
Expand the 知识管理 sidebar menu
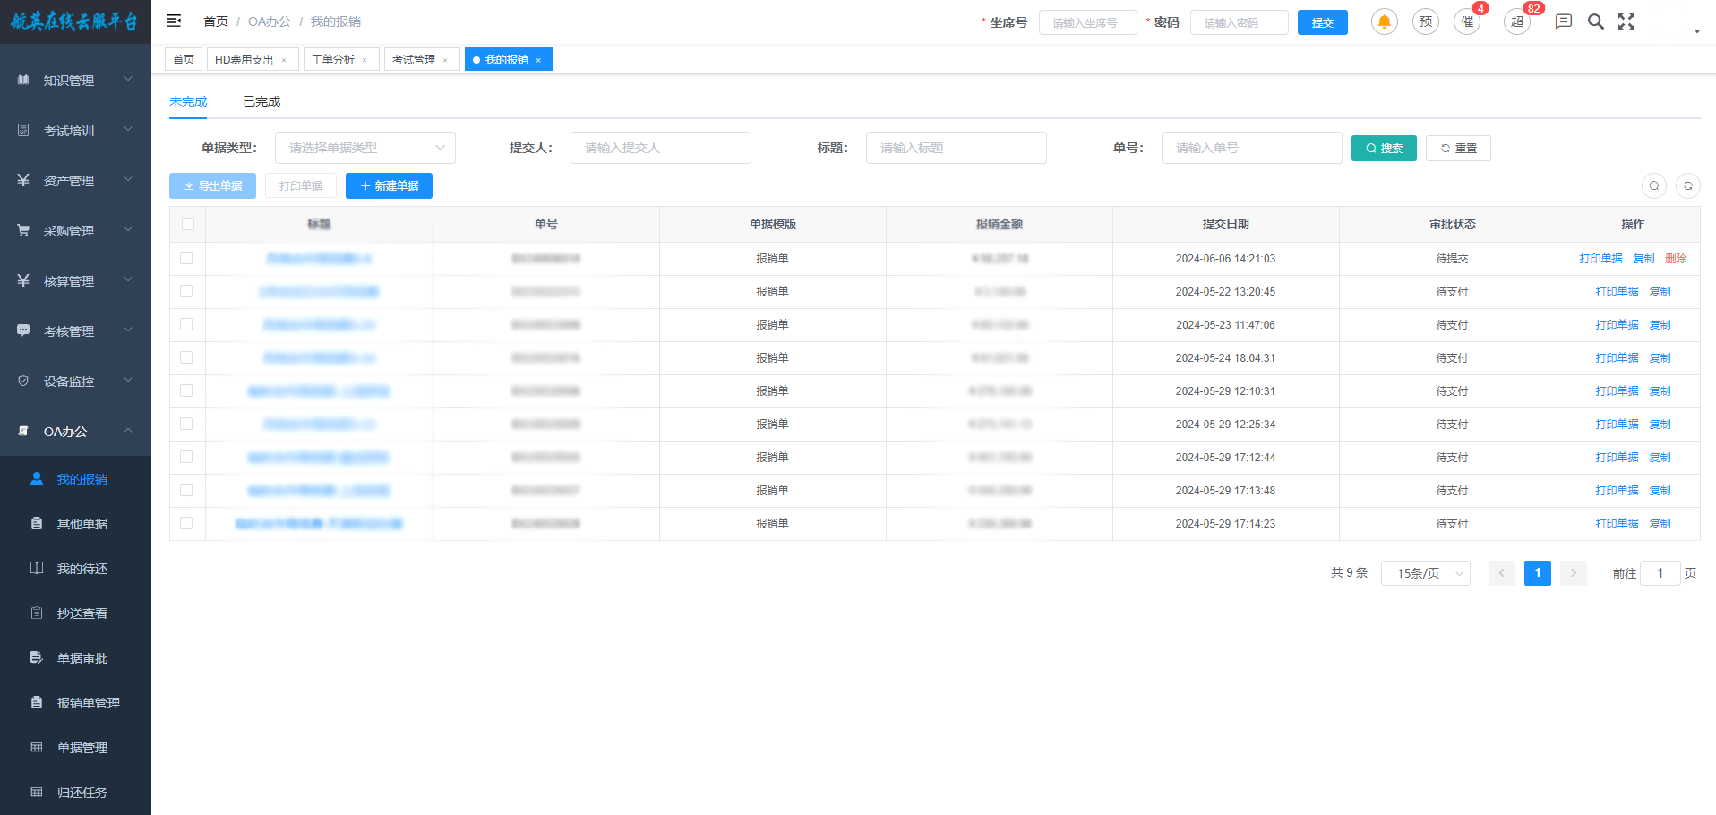75,81
